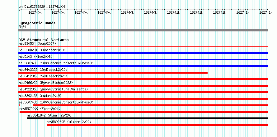Open the nsv5466022 (ByrskaBishop2022) variant label
Viewport: 277px width, 137px height.
point(46,83)
